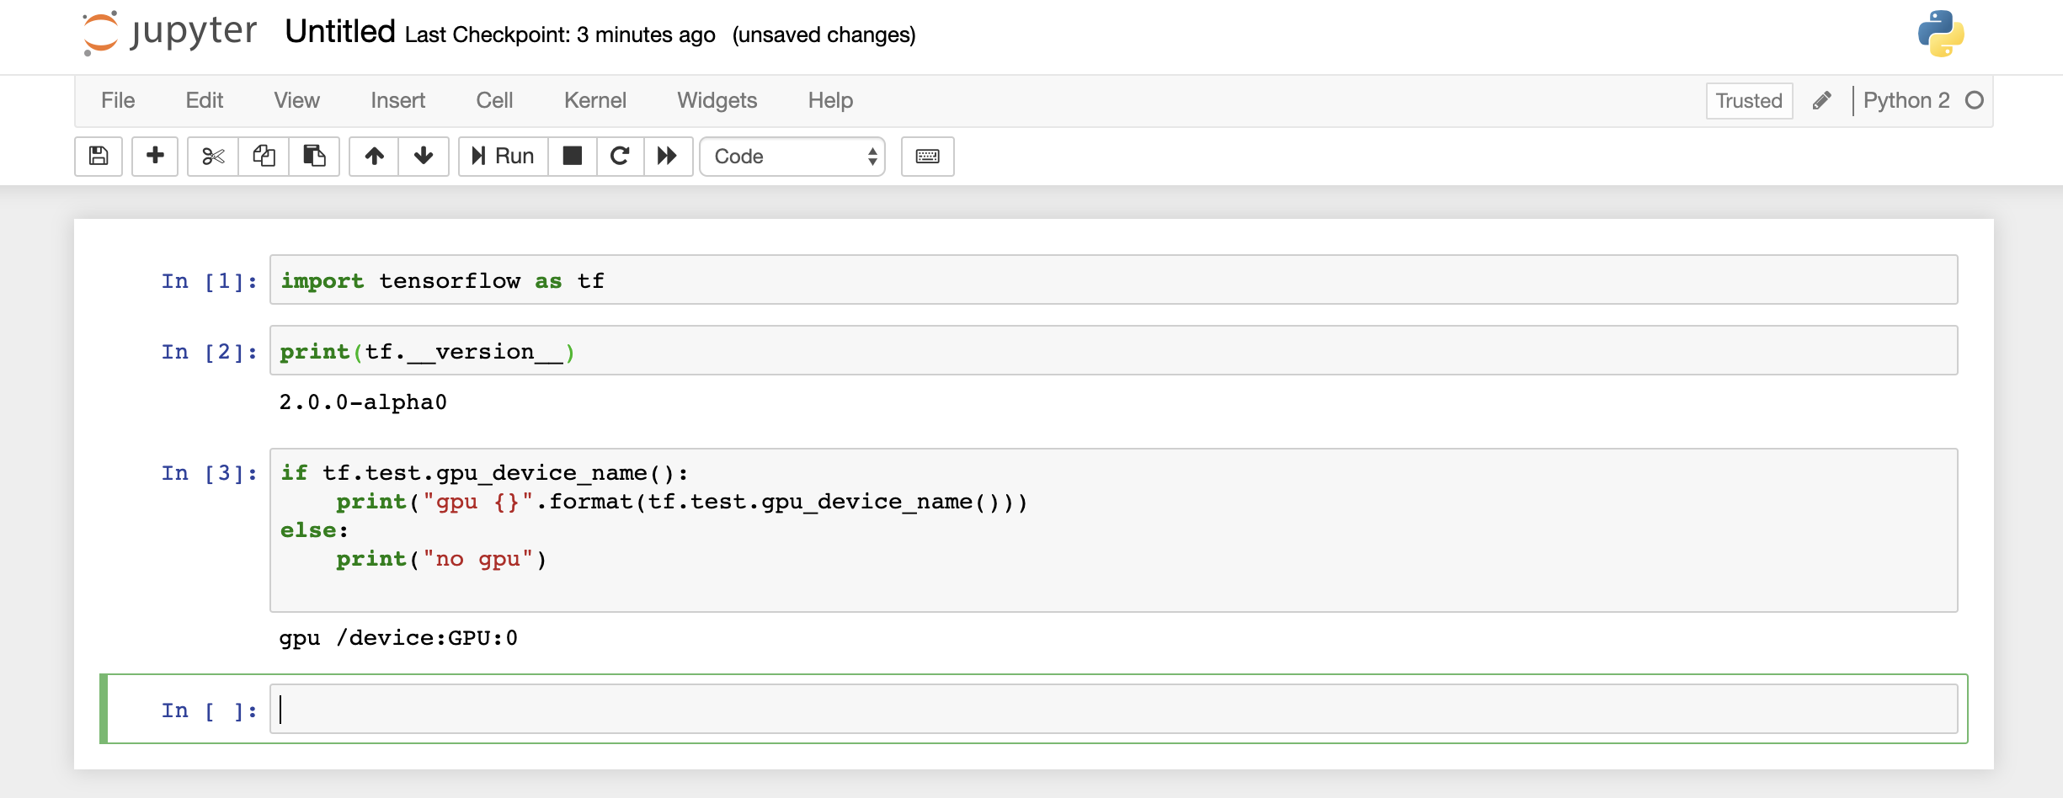
Task: Open the Kernel menu
Action: tap(594, 100)
